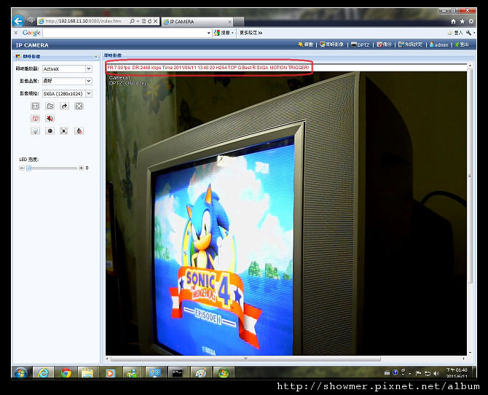Select the IP CAMERA browser tab
This screenshot has height=395, width=488.
click(x=196, y=21)
